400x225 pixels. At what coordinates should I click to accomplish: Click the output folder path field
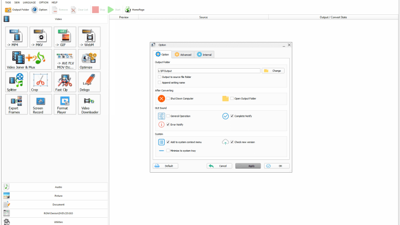click(x=209, y=71)
